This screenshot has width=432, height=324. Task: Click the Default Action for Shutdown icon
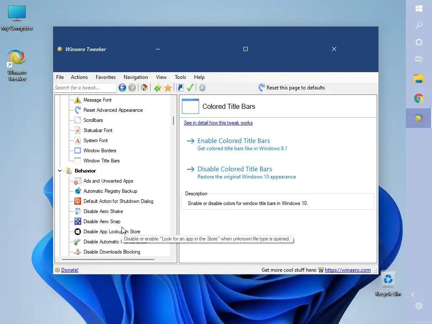pyautogui.click(x=78, y=201)
